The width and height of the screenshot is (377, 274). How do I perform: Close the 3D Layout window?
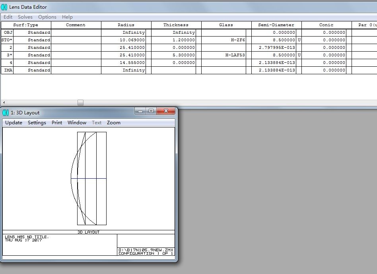(x=166, y=111)
